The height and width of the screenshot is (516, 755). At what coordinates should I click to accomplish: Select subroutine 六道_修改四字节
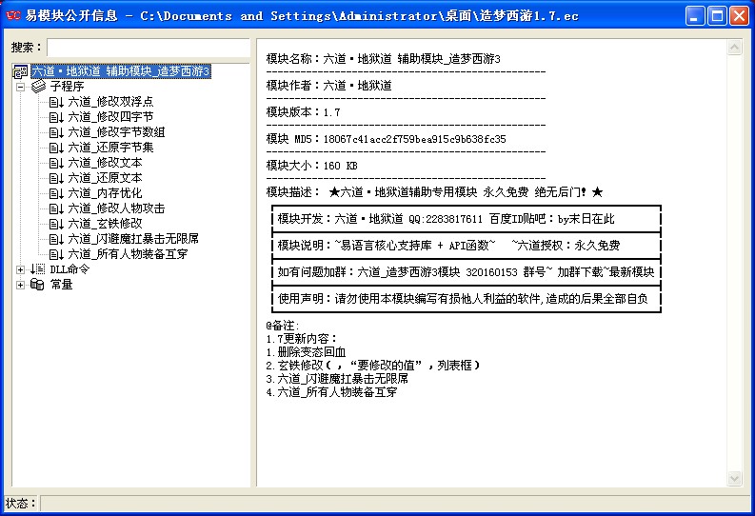[x=110, y=117]
